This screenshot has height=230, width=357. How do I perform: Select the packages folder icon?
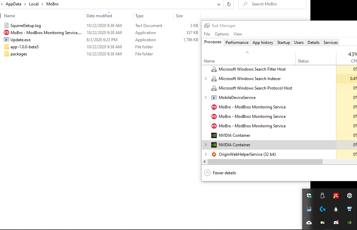[x=6, y=54]
